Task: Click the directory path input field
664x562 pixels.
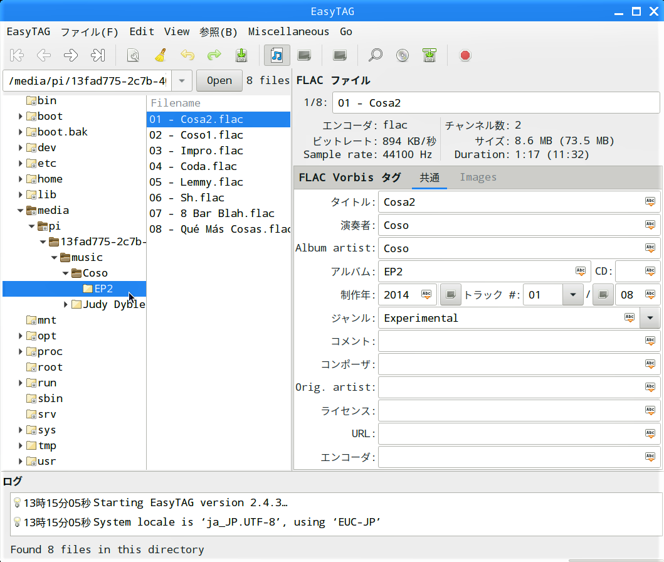Action: pyautogui.click(x=87, y=80)
